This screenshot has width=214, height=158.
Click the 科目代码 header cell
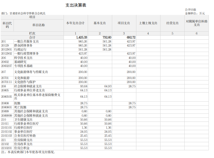click(x=7, y=25)
